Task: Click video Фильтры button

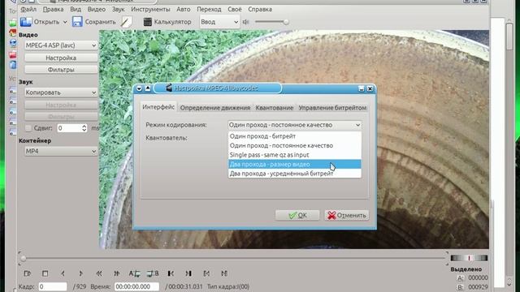Action: tap(61, 70)
